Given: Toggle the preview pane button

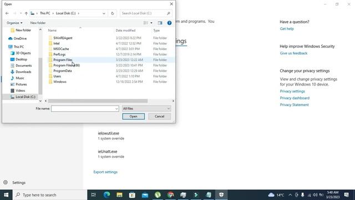Looking at the screenshot, I should [160, 23].
